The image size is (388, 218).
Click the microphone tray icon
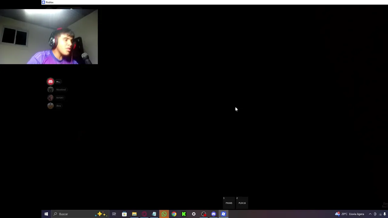coord(385,214)
